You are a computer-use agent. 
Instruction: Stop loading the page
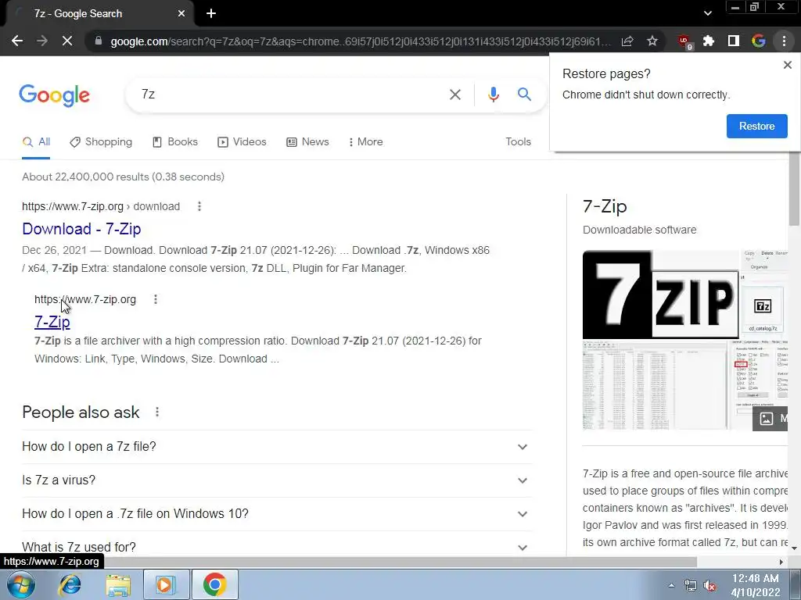(67, 41)
